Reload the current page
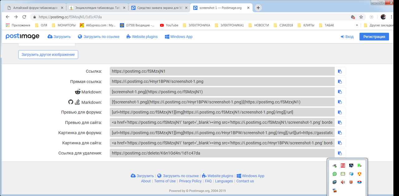Image resolution: width=399 pixels, height=196 pixels. click(x=24, y=17)
